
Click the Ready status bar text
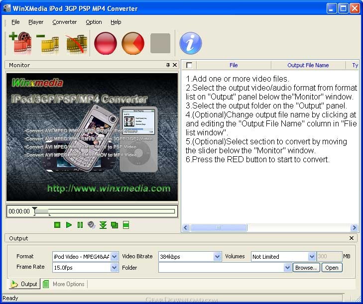coord(10,298)
